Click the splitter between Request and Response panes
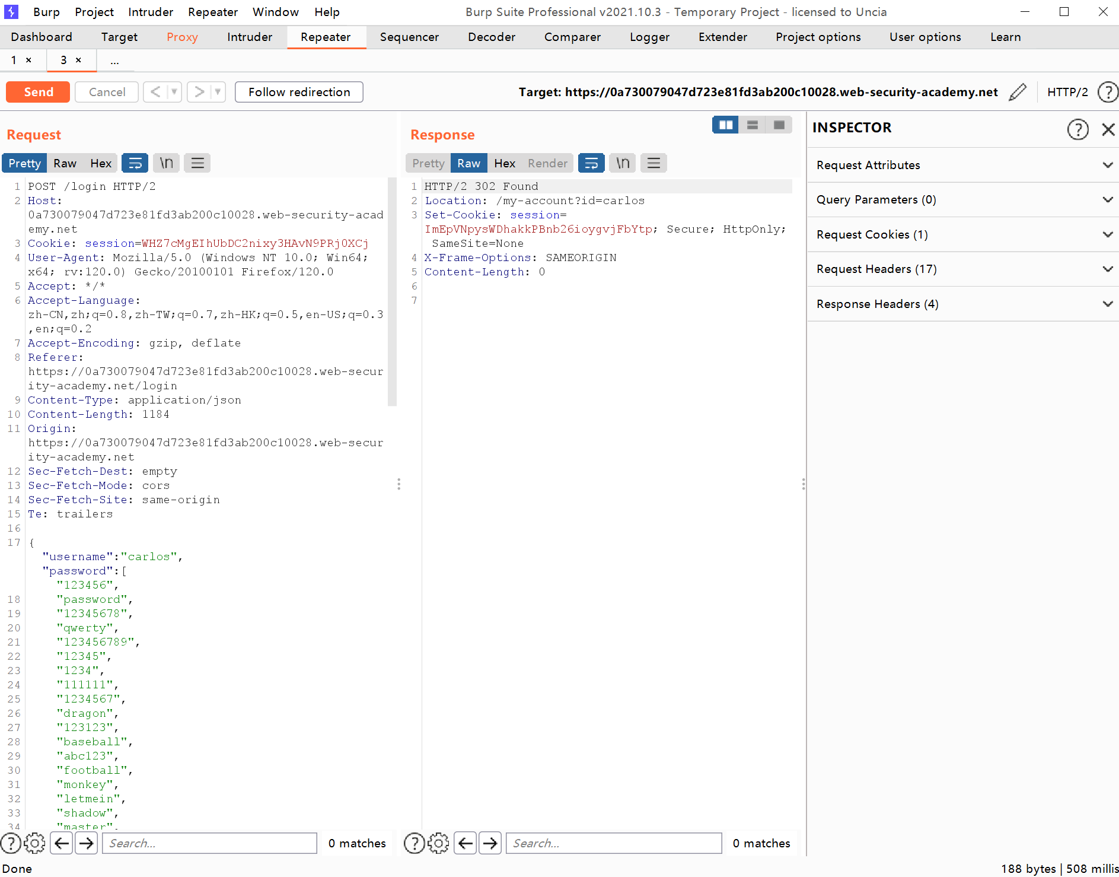This screenshot has height=877, width=1119. tap(399, 484)
